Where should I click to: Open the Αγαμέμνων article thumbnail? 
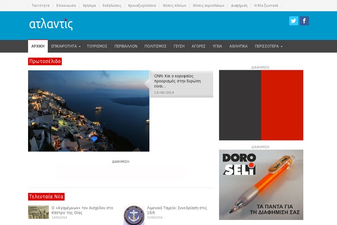click(38, 212)
